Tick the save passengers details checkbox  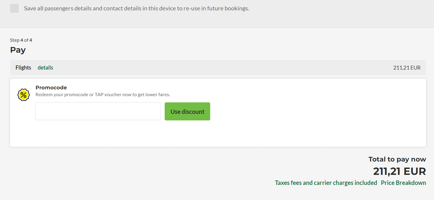(14, 8)
